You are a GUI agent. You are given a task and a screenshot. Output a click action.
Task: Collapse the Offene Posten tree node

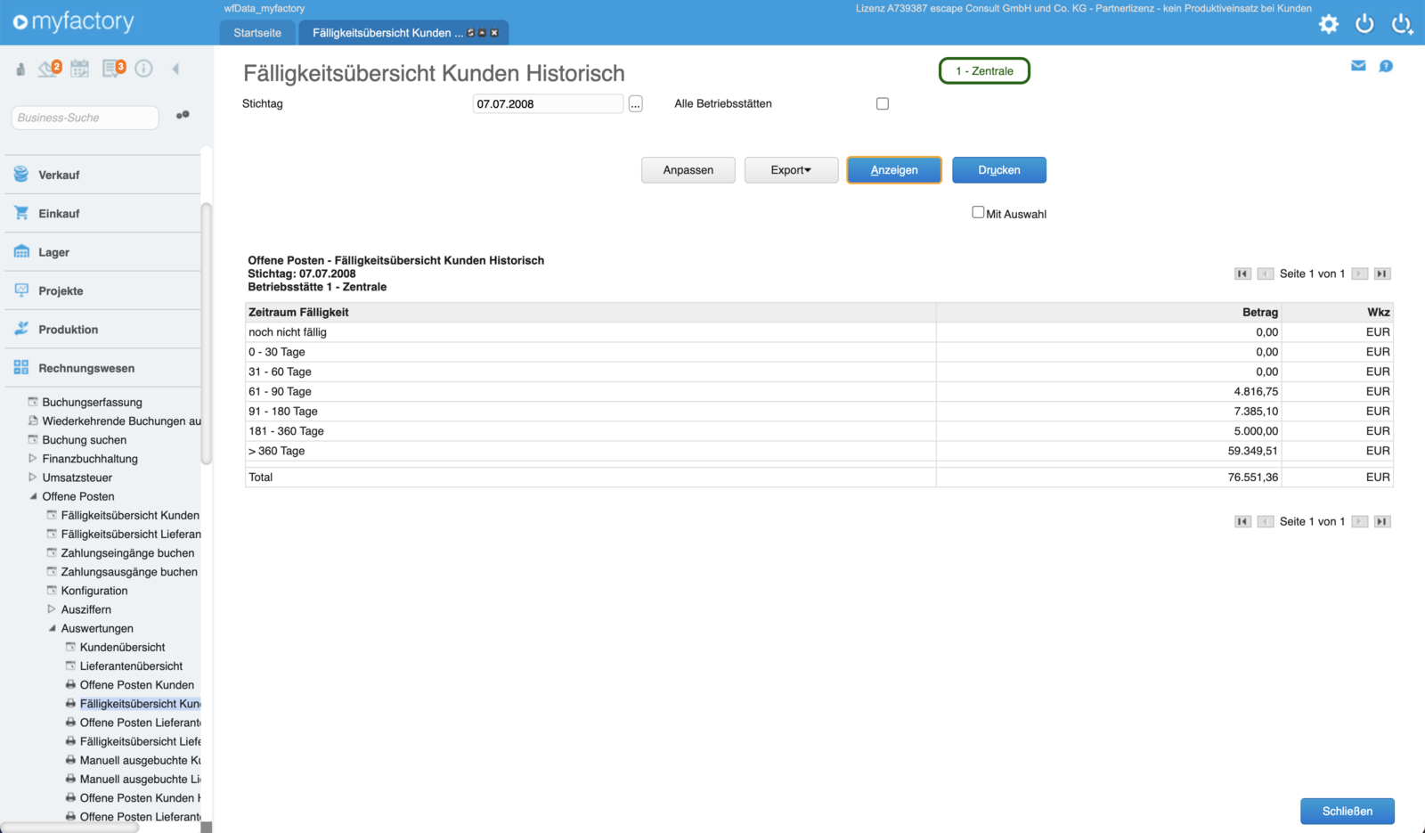[x=33, y=496]
